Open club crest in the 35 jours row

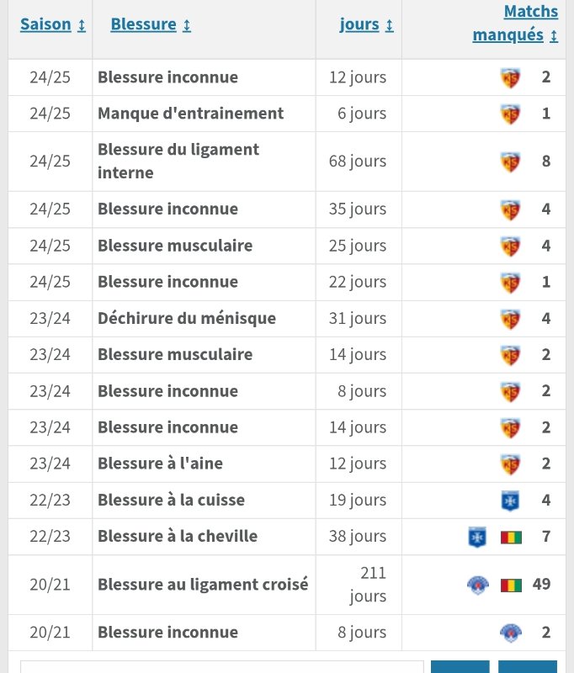click(510, 209)
